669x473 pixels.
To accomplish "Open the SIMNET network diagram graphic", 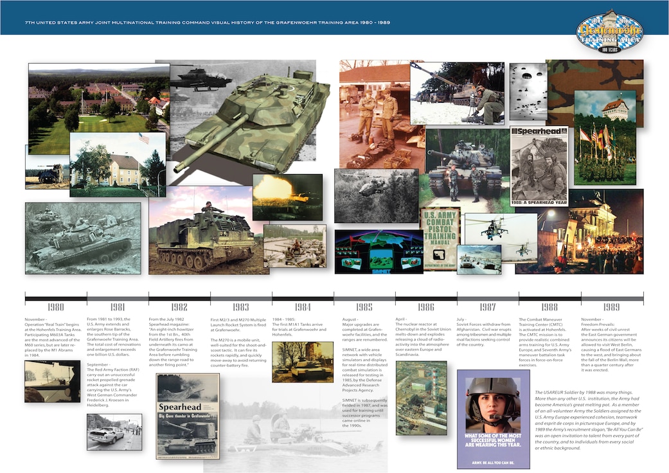I will tap(379, 252).
